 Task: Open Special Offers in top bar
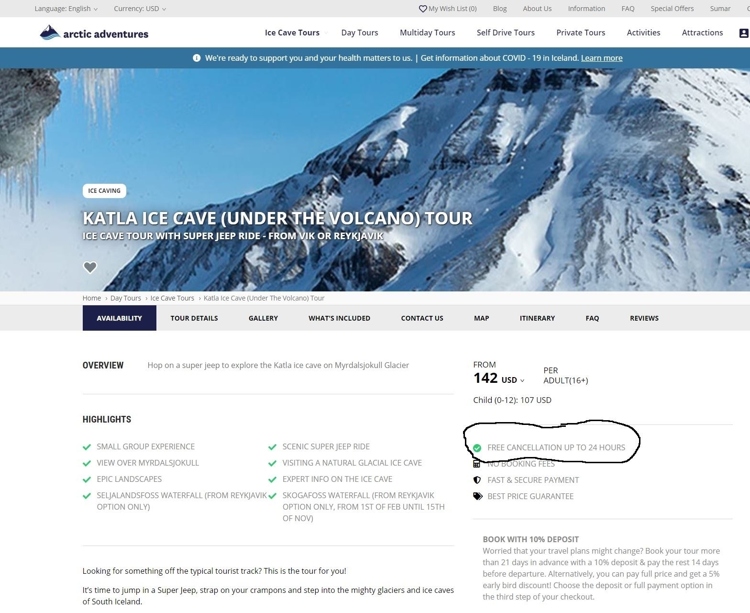coord(672,9)
